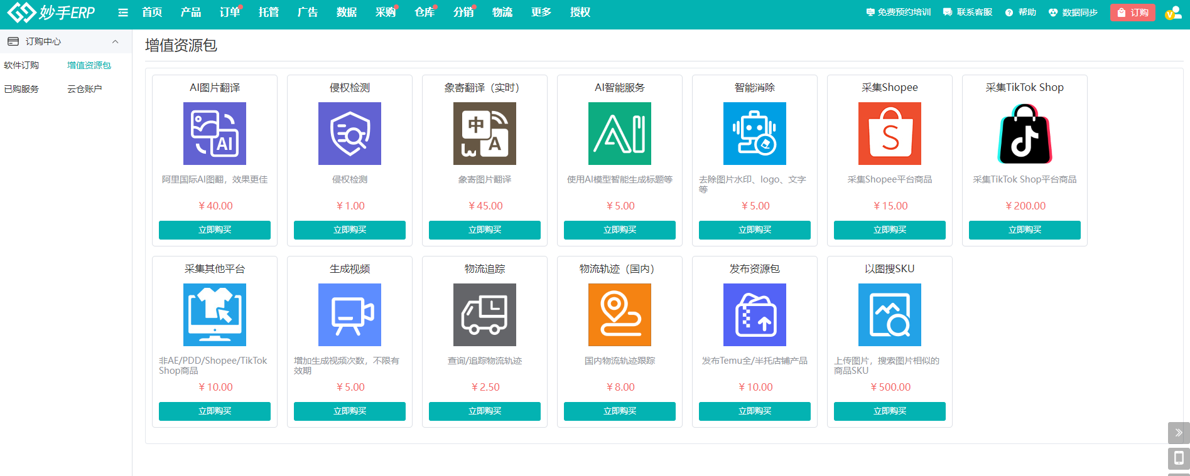Click the 采集其他平台 monitor icon
The width and height of the screenshot is (1190, 476).
tap(215, 315)
